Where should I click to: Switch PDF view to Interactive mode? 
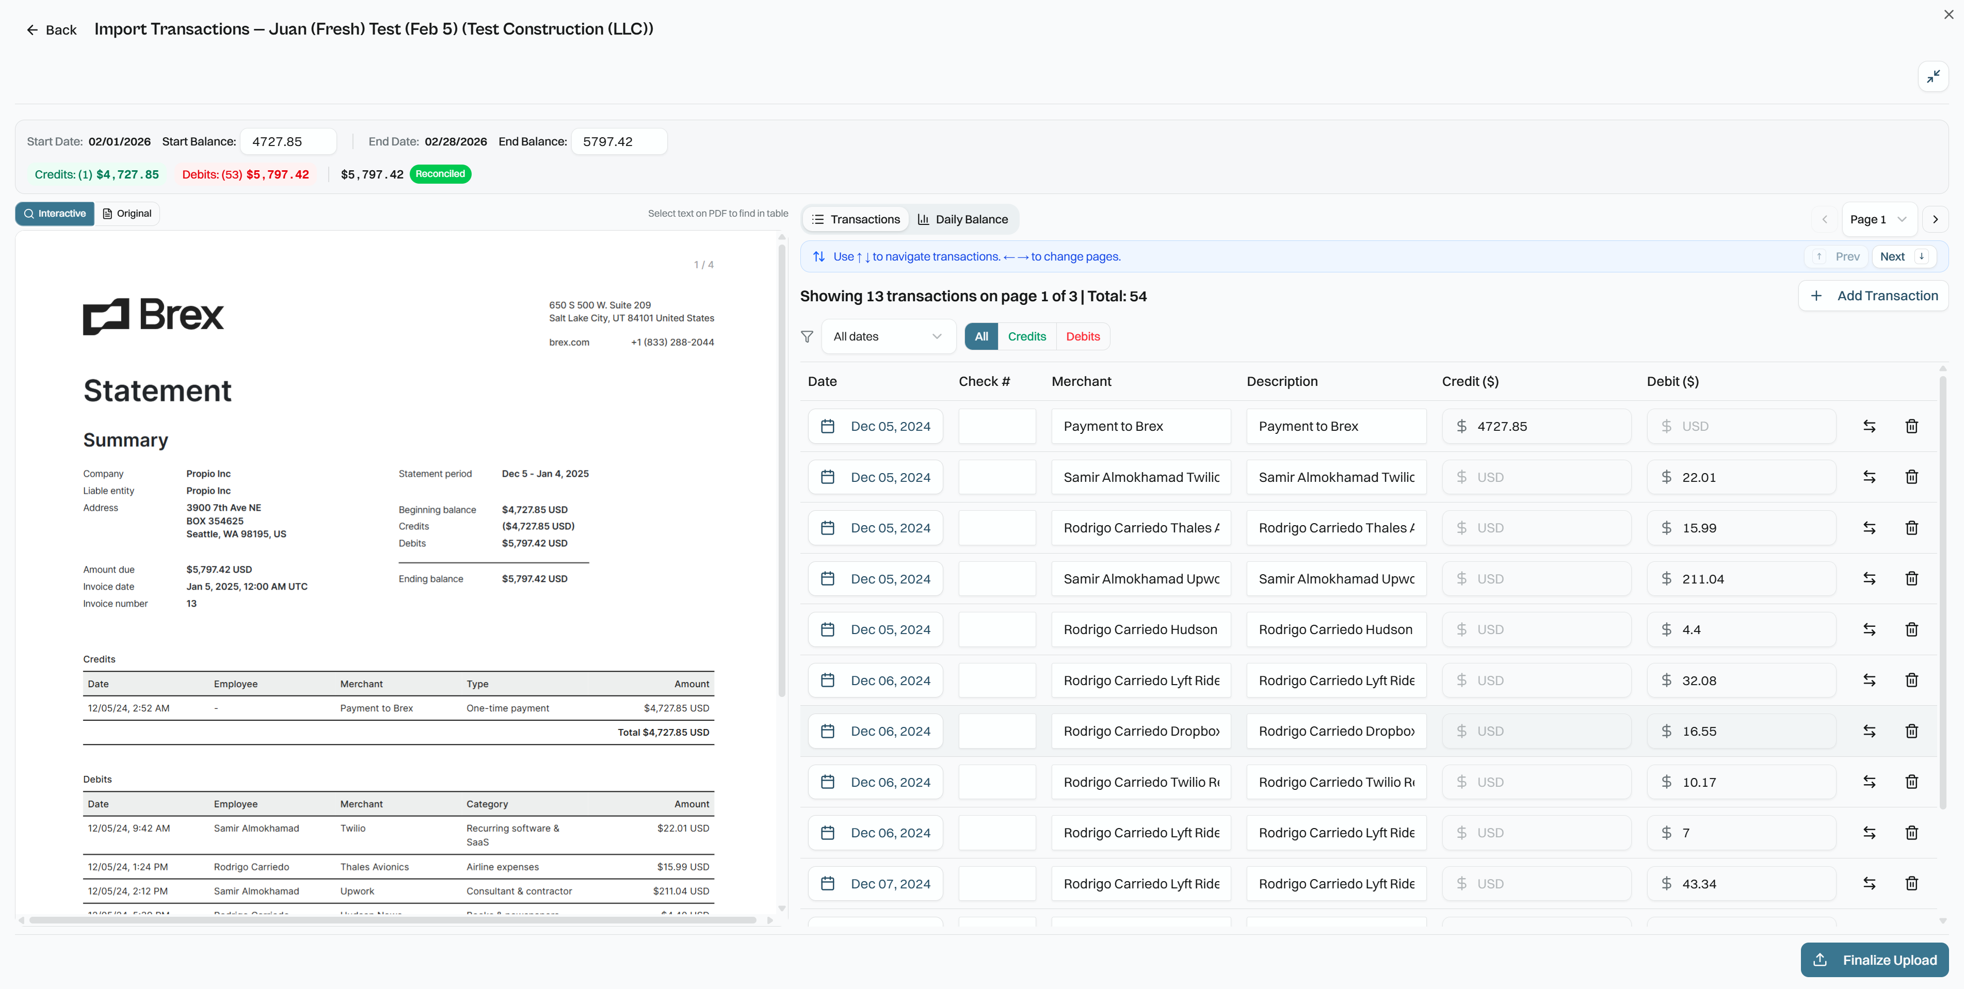(55, 214)
